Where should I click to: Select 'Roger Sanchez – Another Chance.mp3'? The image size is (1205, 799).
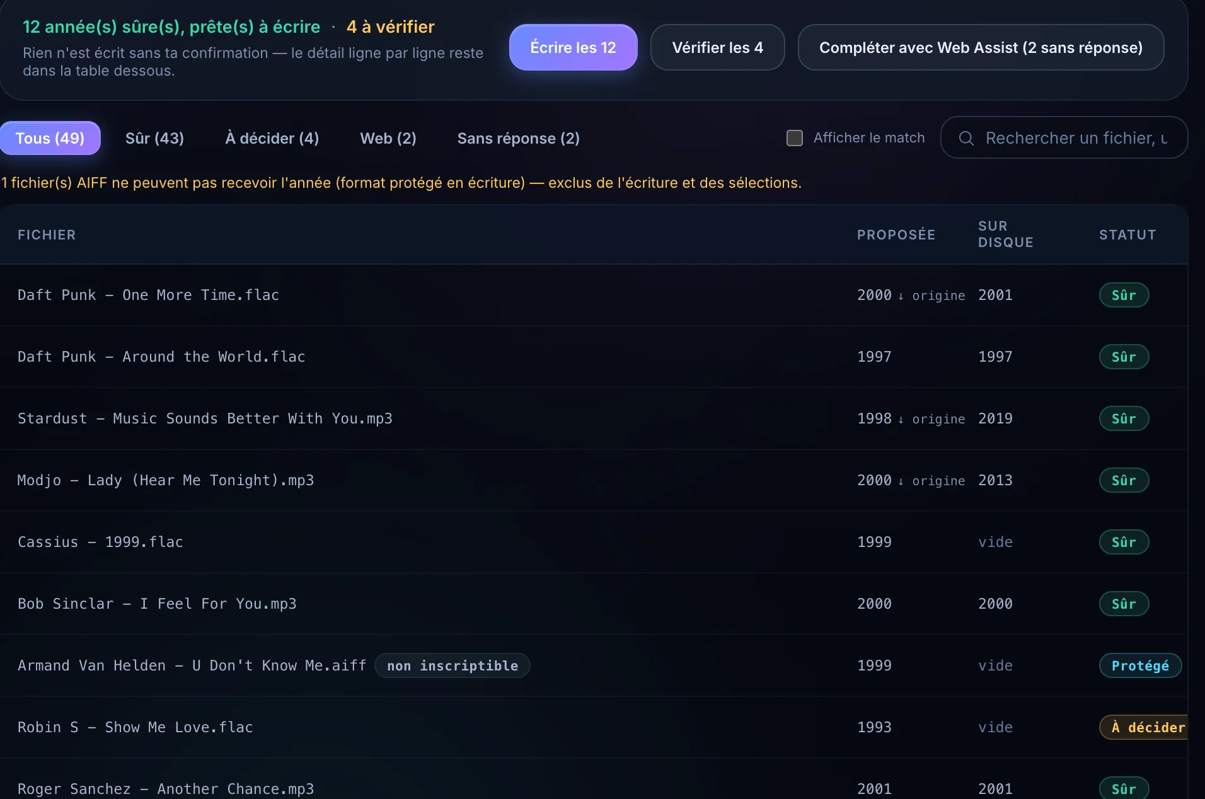point(166,789)
